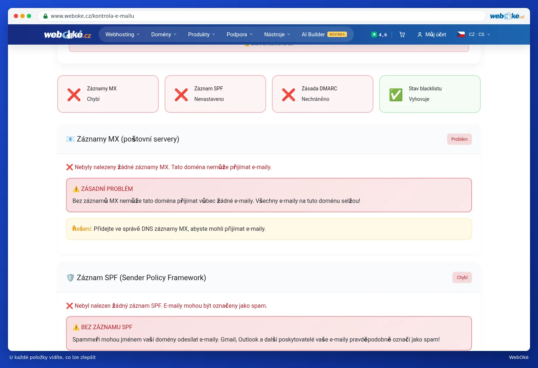This screenshot has width=538, height=368.
Task: Click the Problém status badge
Action: 459,139
